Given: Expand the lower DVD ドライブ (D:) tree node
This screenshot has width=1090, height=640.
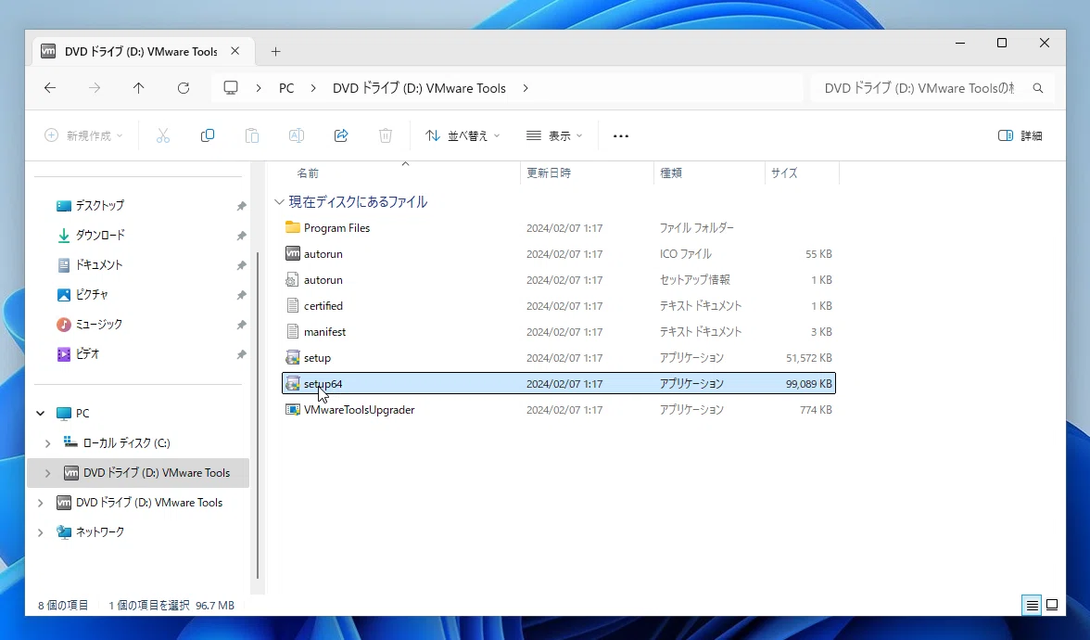Looking at the screenshot, I should tap(41, 503).
